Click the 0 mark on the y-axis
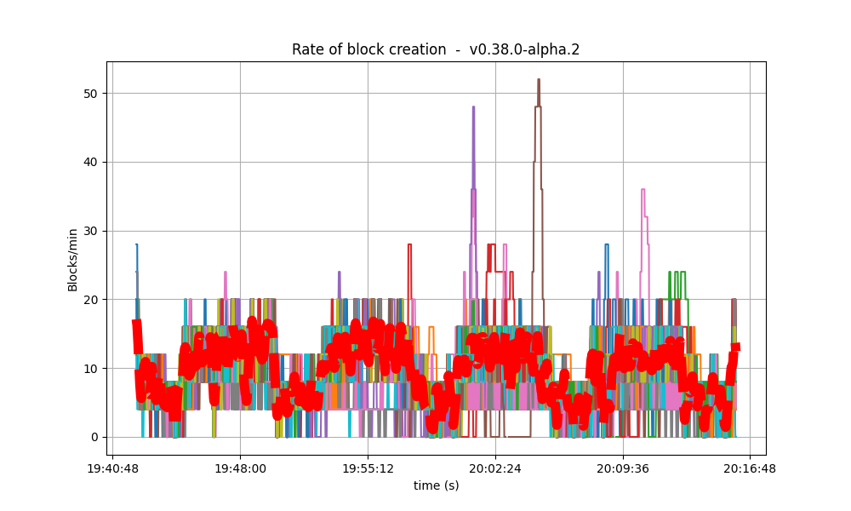The height and width of the screenshot is (511, 851). 96,436
